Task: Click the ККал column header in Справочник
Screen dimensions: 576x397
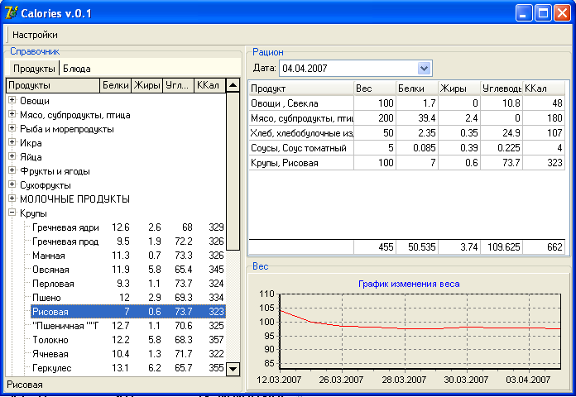Action: click(209, 85)
